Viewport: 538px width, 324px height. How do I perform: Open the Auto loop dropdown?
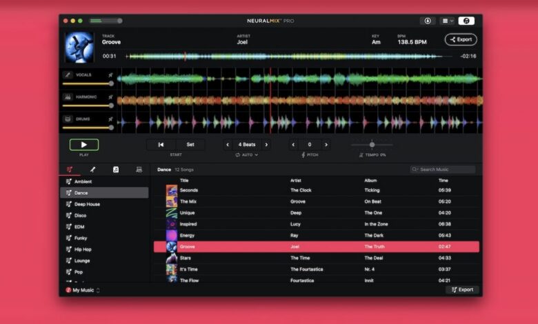247,155
